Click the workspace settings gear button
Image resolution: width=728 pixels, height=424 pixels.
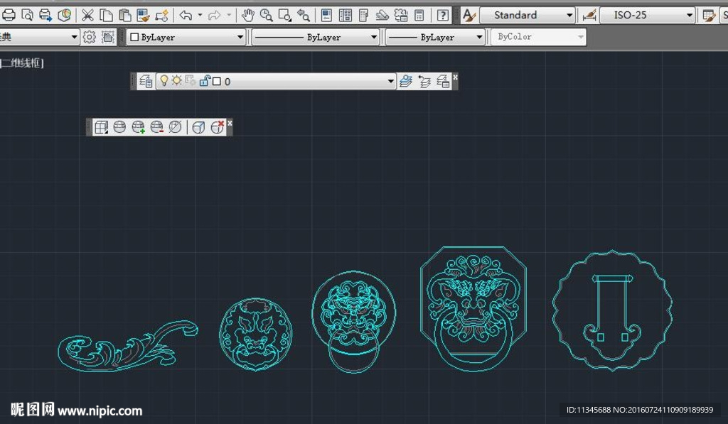point(90,37)
